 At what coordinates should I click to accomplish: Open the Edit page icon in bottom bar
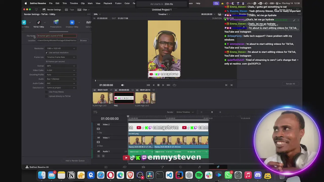143,167
